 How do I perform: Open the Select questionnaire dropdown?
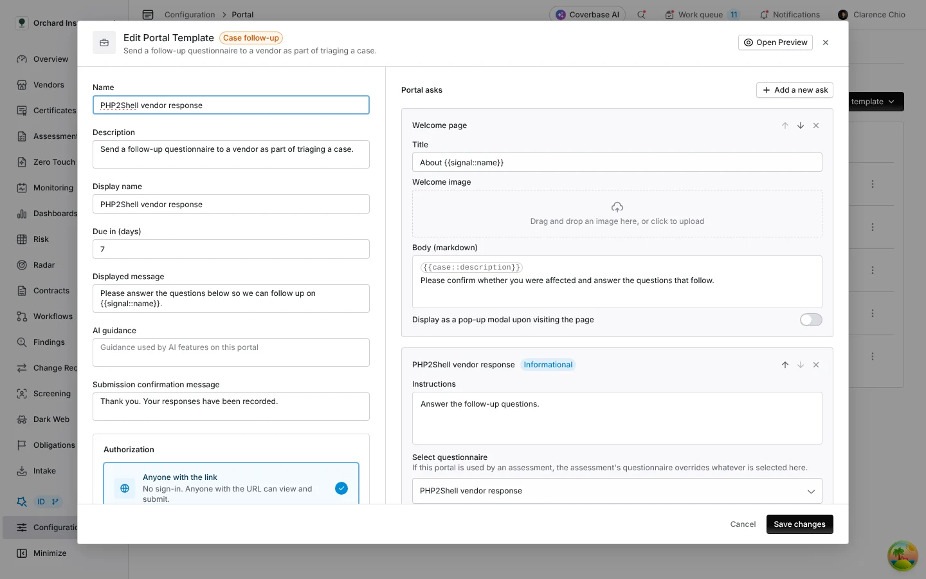(617, 491)
